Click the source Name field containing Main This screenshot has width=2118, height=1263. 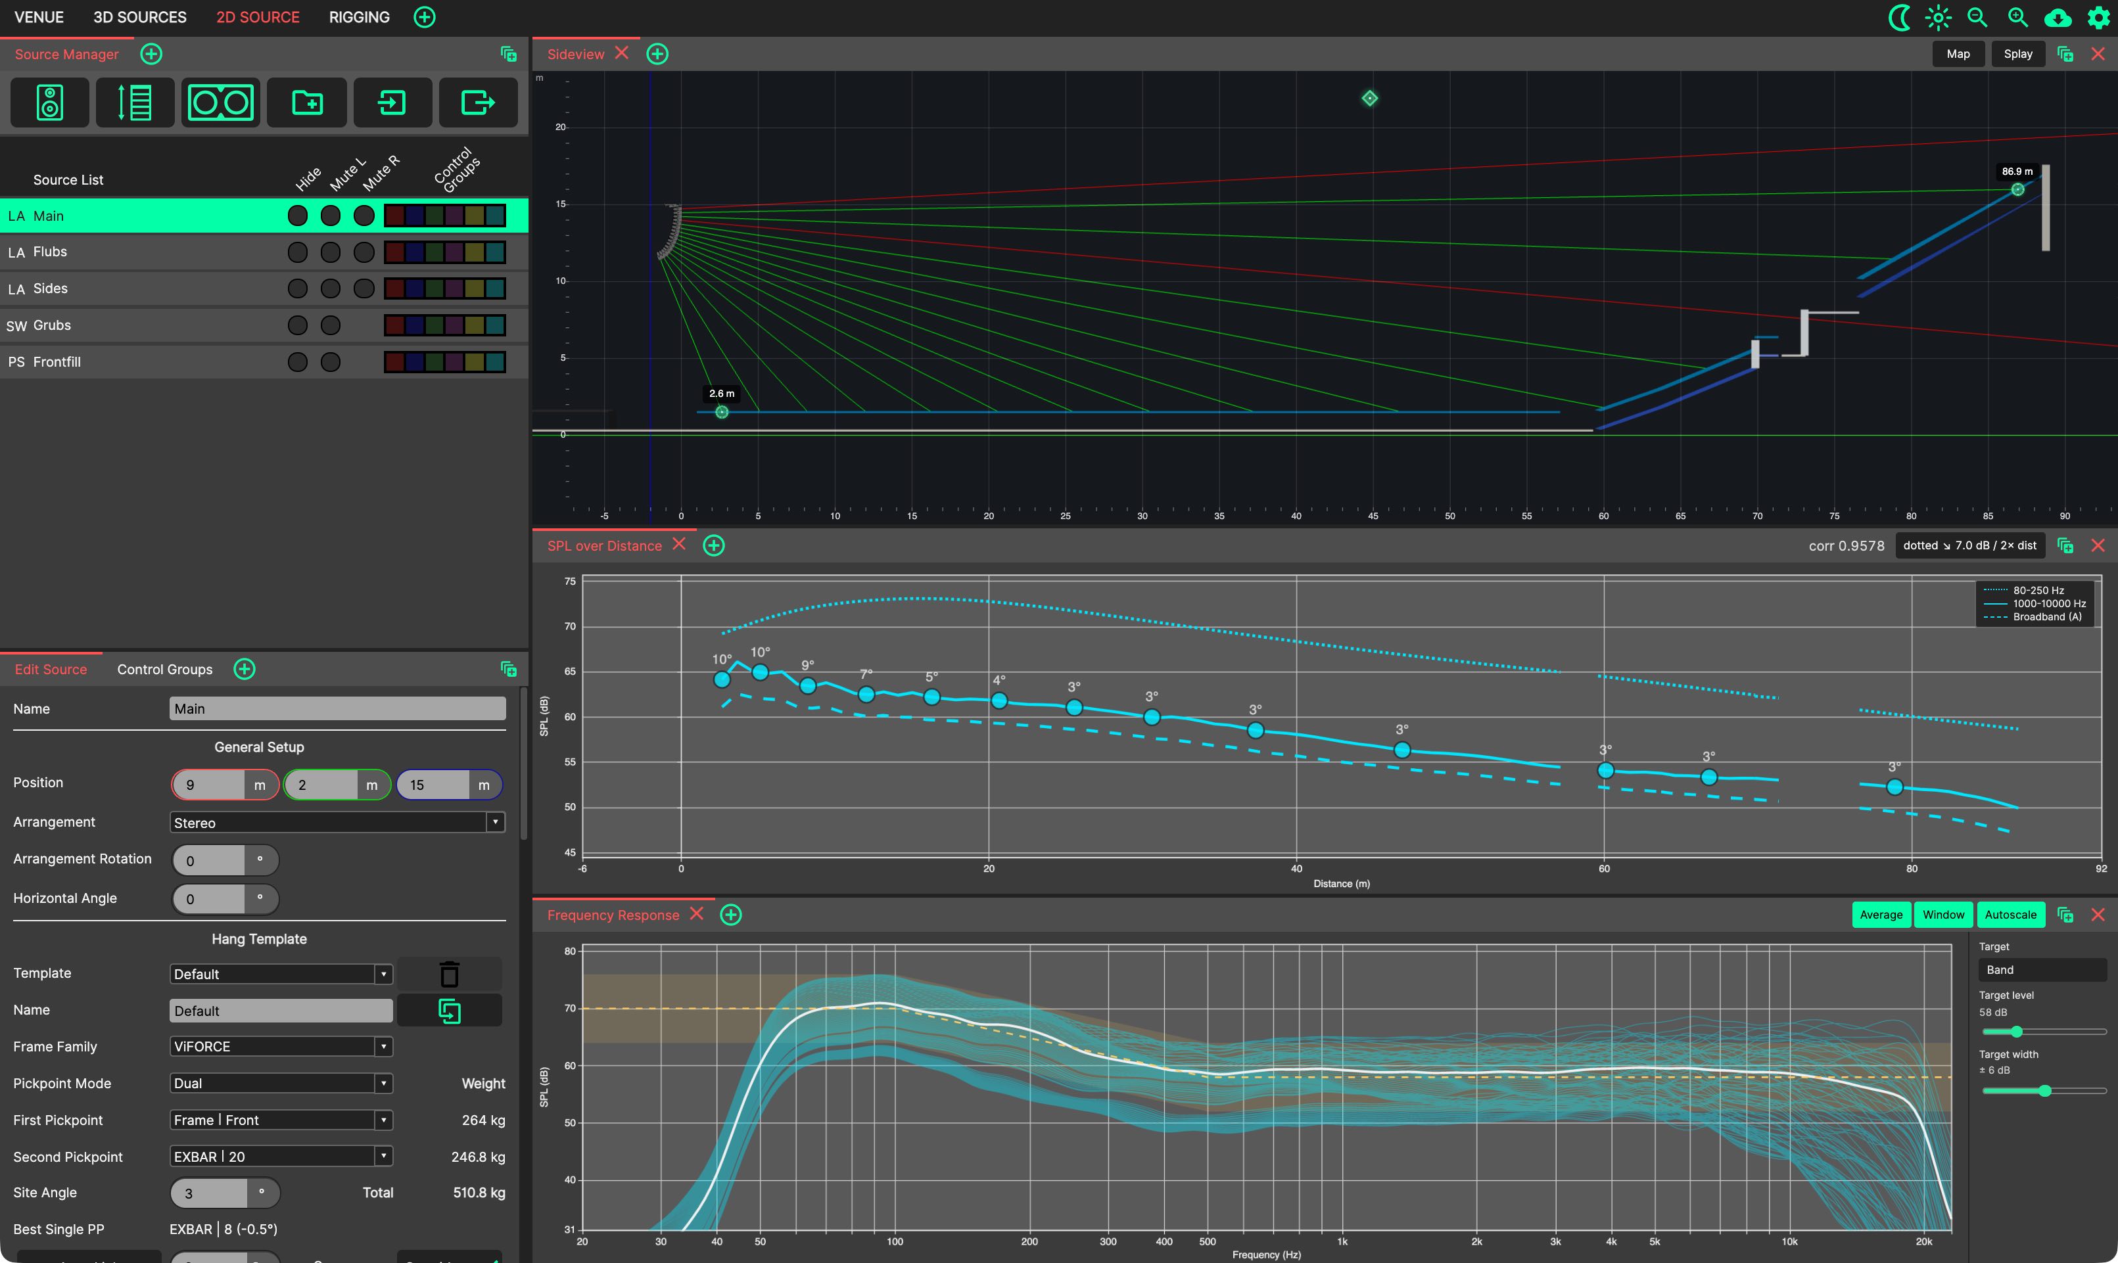337,709
